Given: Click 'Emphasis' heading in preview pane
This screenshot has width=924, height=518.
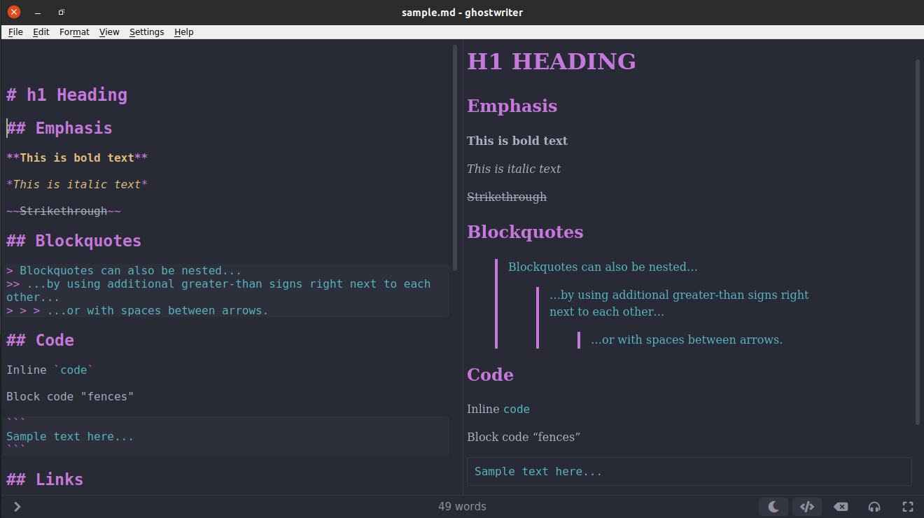Looking at the screenshot, I should pyautogui.click(x=512, y=106).
